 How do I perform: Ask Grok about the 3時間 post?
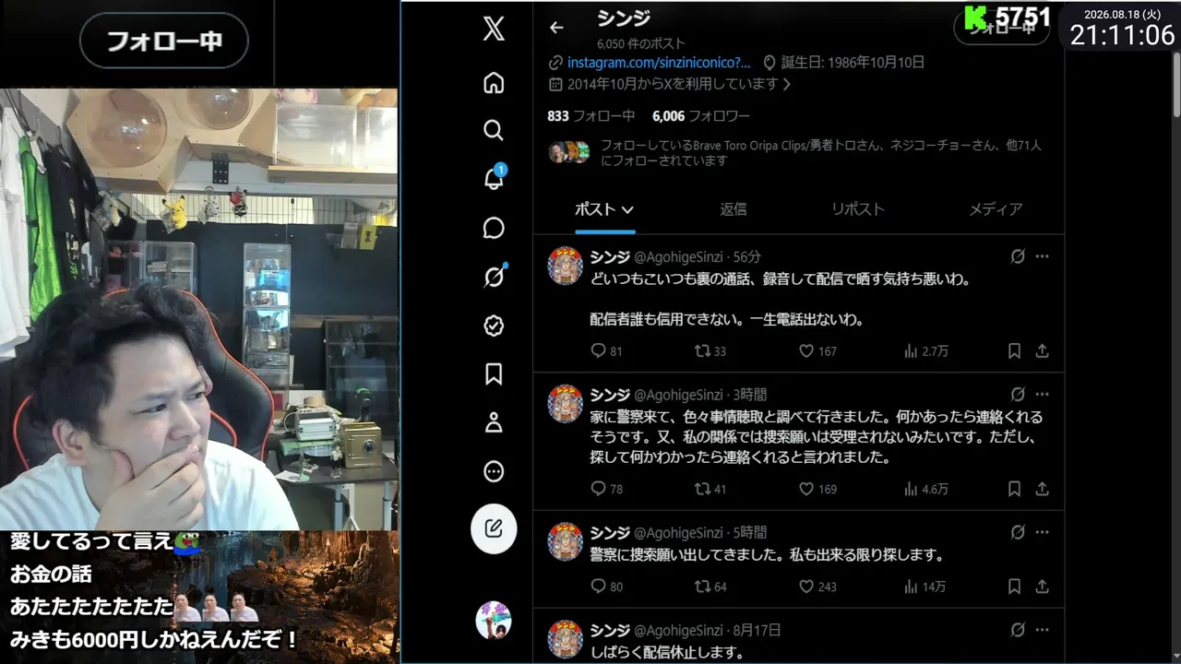1018,395
